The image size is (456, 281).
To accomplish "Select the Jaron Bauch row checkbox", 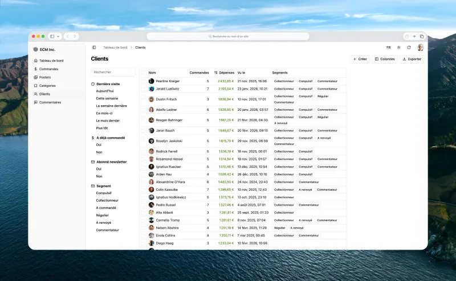I will (143, 131).
